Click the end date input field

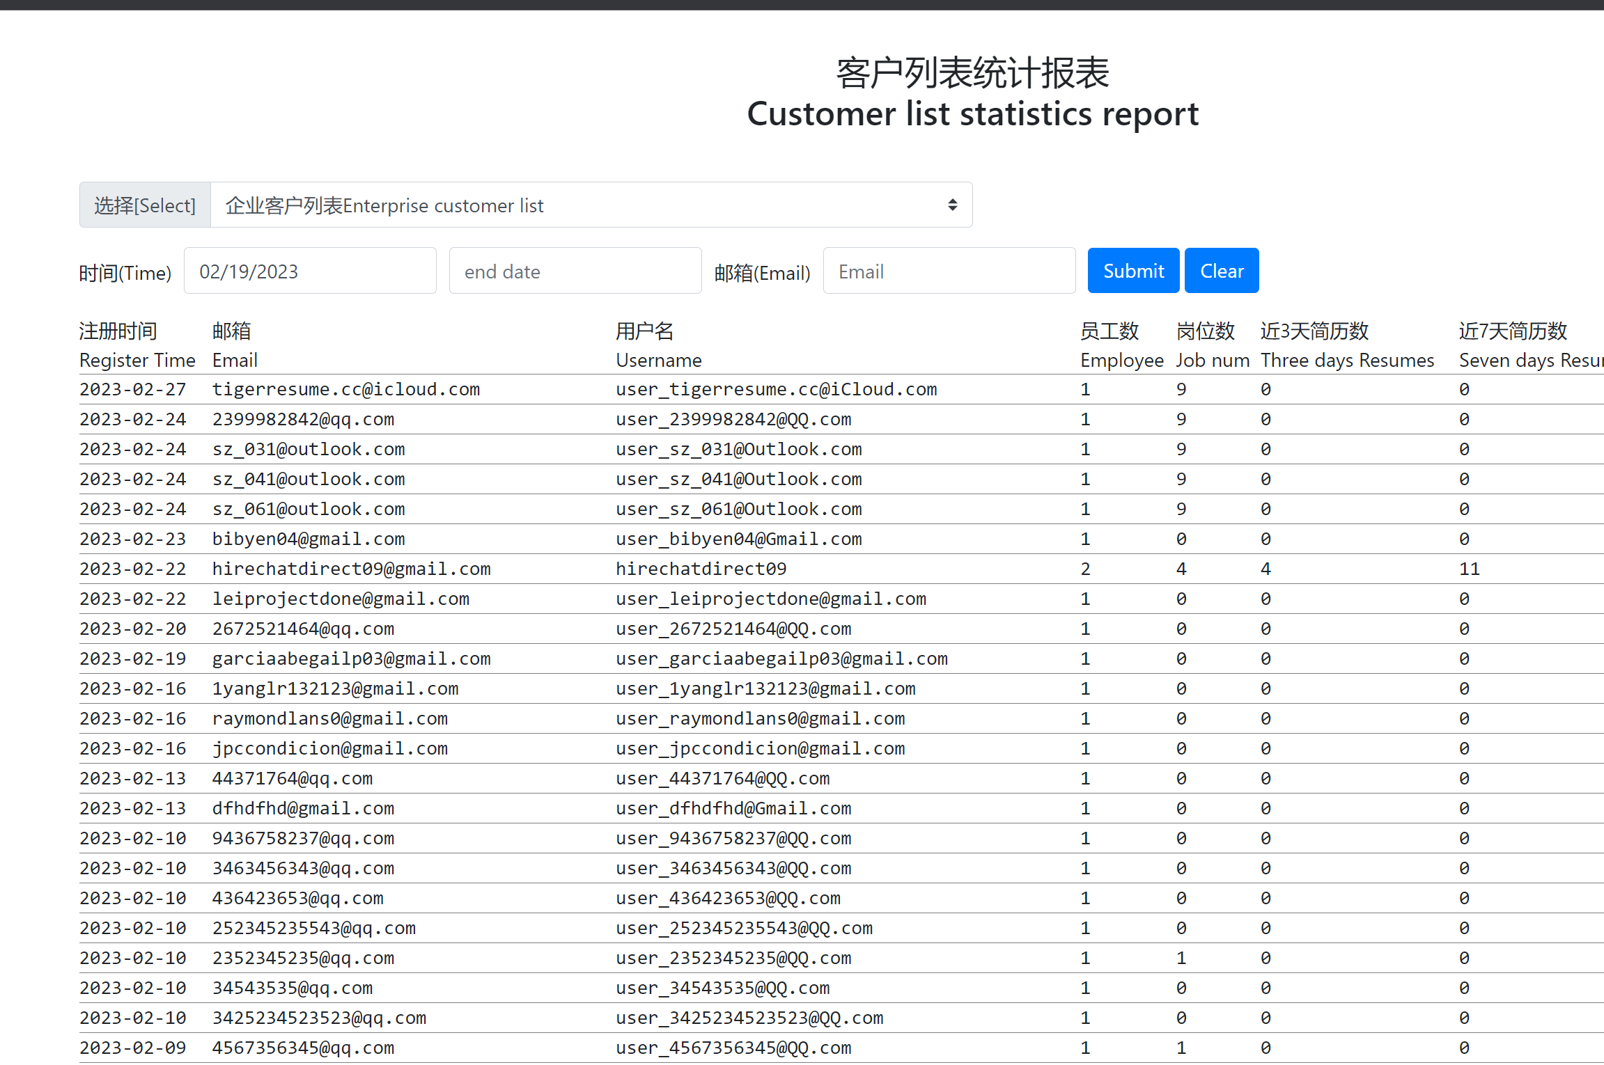575,271
